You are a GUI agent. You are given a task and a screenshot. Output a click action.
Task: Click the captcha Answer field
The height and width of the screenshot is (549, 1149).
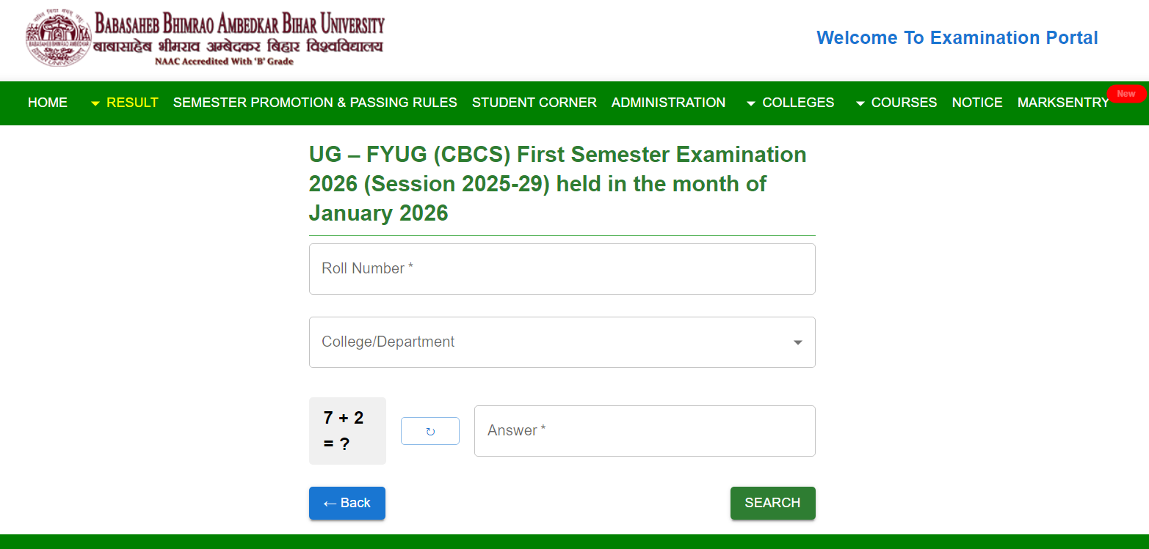click(x=645, y=431)
